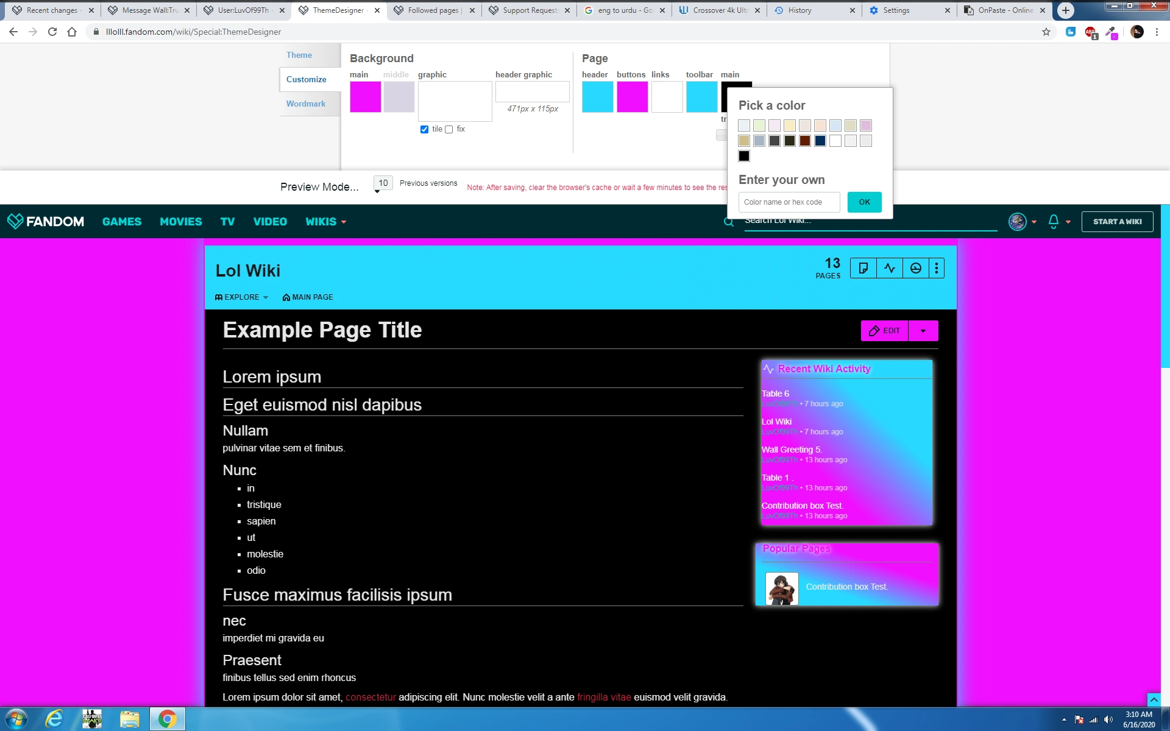Switch to the Theme tab
Image resolution: width=1170 pixels, height=731 pixels.
tap(299, 55)
